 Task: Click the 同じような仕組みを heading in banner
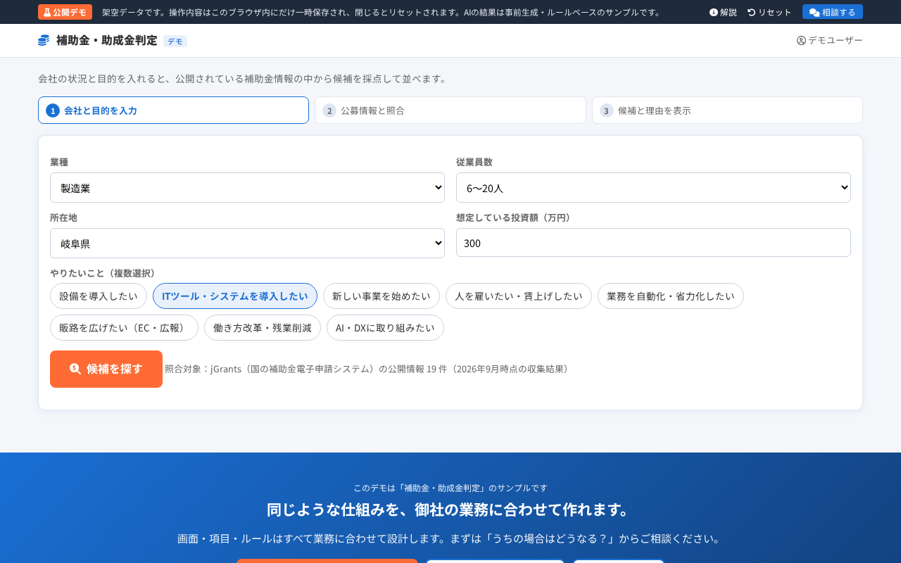coord(450,510)
